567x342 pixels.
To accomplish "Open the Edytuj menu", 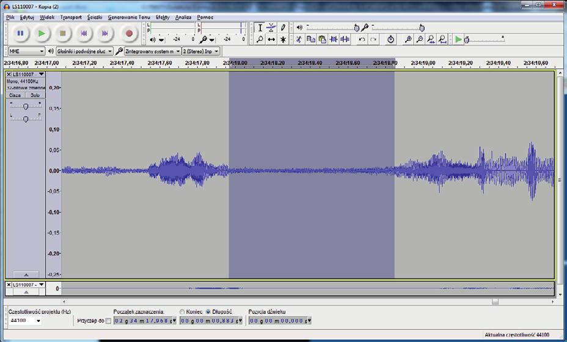I will click(x=27, y=17).
